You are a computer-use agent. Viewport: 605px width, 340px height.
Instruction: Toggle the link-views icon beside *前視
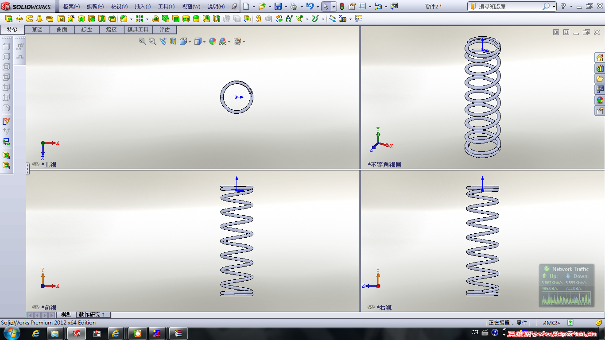(x=36, y=307)
